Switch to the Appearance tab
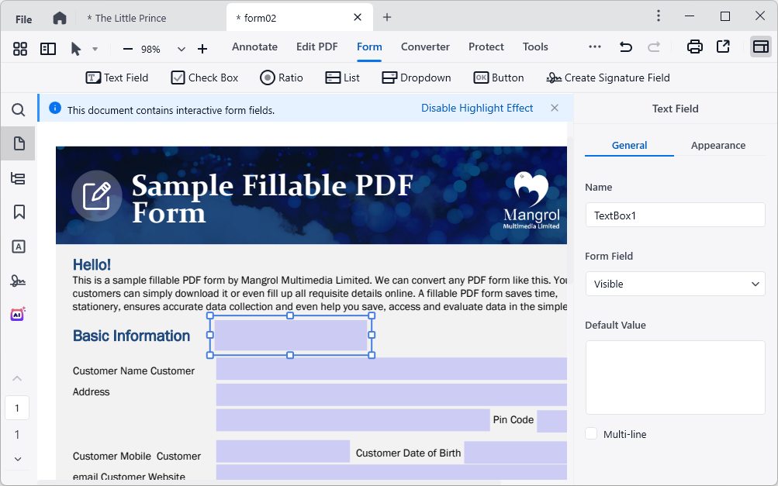The width and height of the screenshot is (778, 486). [x=717, y=145]
